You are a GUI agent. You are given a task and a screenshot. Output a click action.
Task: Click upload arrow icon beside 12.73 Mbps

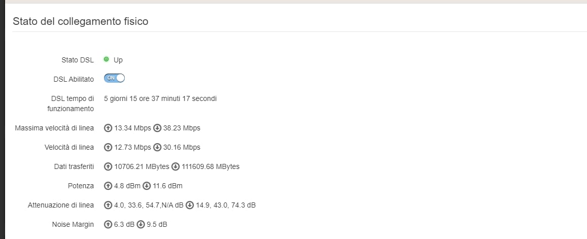coord(108,147)
